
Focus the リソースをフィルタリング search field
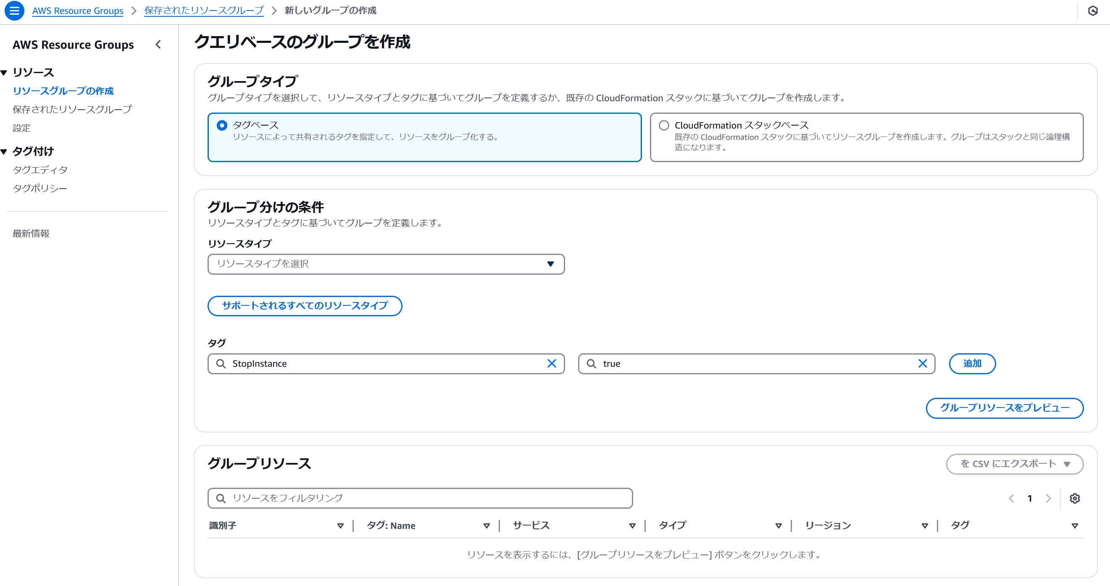(x=420, y=498)
